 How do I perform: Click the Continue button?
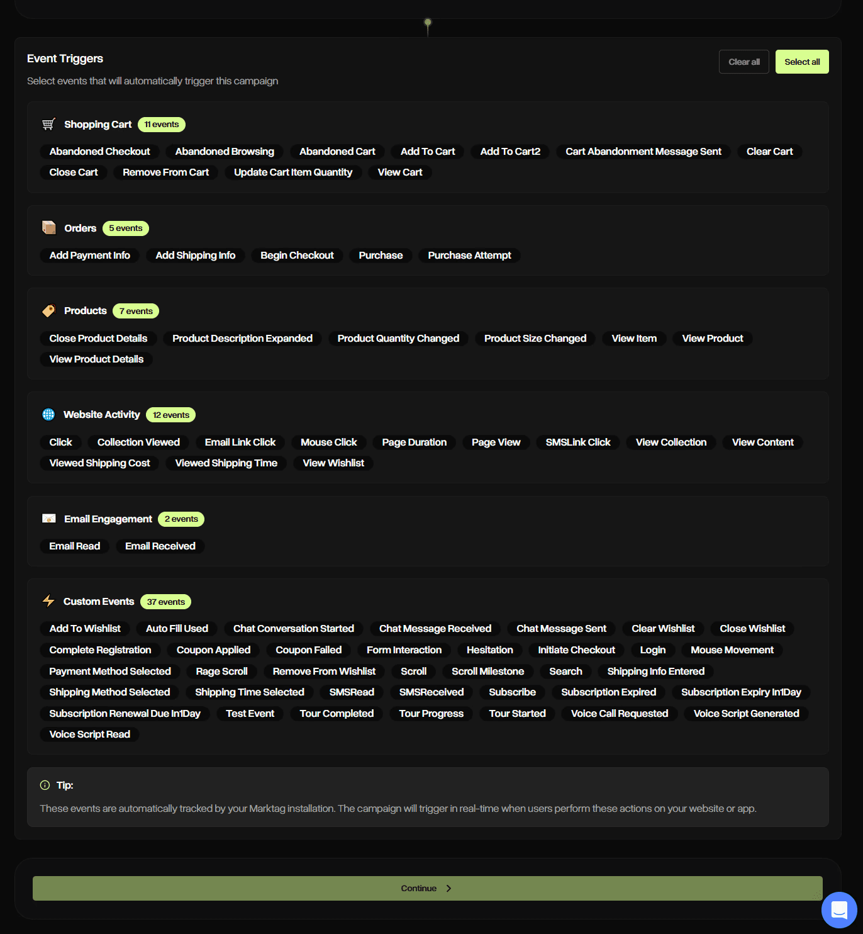pyautogui.click(x=428, y=888)
